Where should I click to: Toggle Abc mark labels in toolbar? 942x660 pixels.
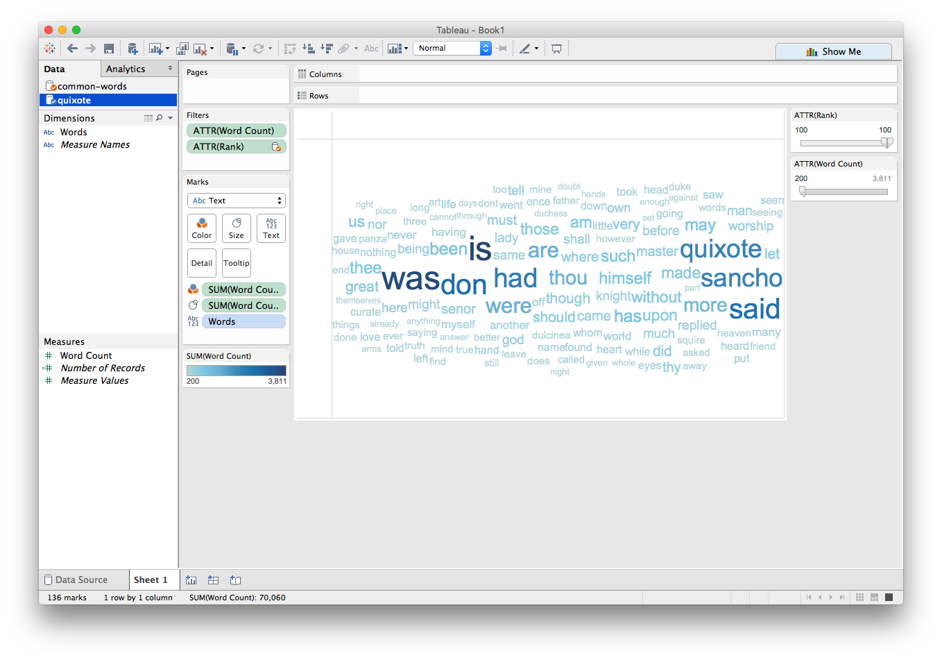tap(371, 49)
